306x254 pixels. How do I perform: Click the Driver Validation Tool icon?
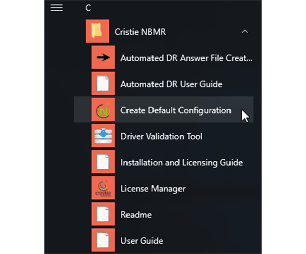click(103, 136)
